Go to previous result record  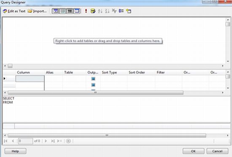pyautogui.click(x=13, y=141)
